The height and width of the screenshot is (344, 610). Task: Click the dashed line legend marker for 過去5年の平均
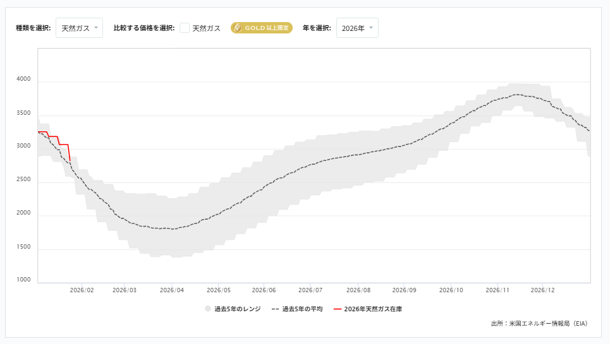[x=276, y=309]
